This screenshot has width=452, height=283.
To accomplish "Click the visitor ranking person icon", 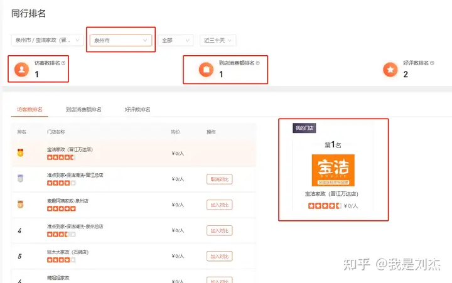I will (x=21, y=70).
